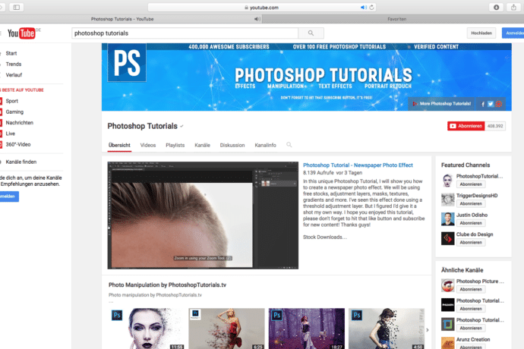Image resolution: width=524 pixels, height=349 pixels.
Task: Click Justin Odisho channel name
Action: 472,215
